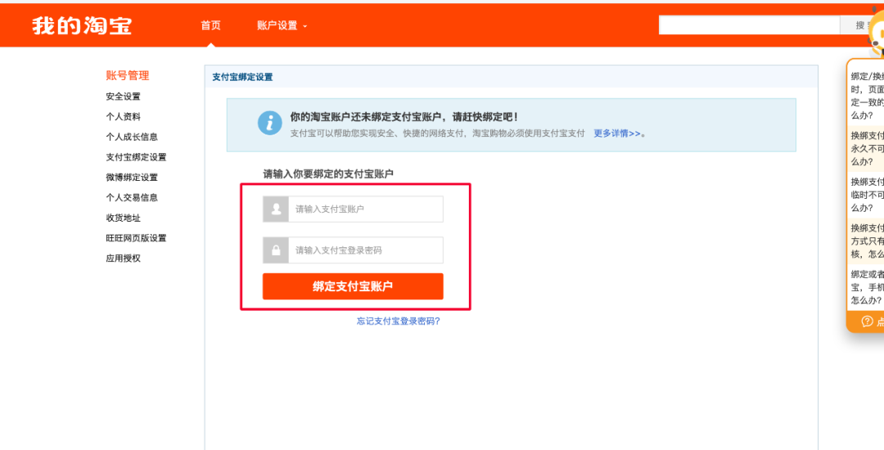
Task: Open 个人交易信息 page
Action: (131, 198)
